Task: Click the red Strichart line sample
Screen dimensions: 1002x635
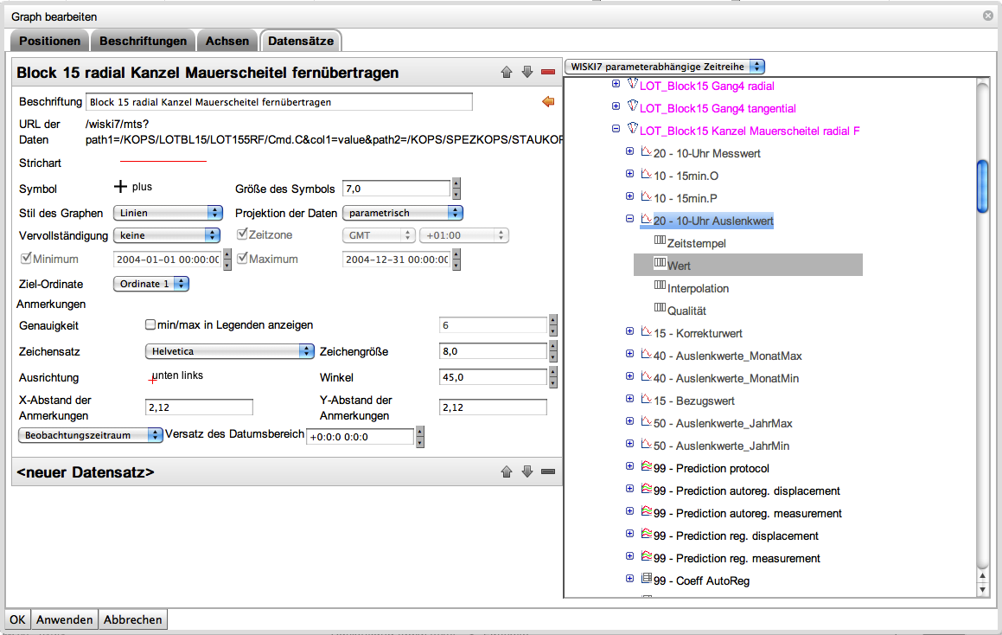Action: tap(163, 162)
